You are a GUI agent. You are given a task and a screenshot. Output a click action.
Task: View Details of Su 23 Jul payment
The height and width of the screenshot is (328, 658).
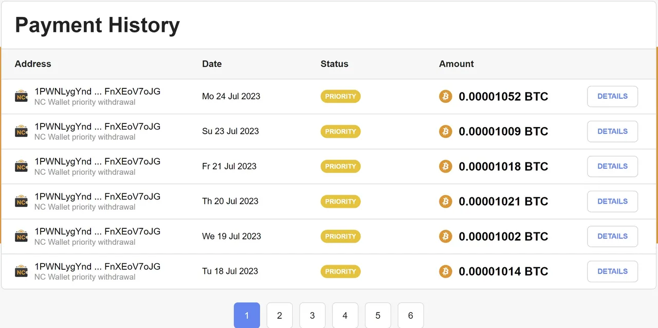click(612, 131)
